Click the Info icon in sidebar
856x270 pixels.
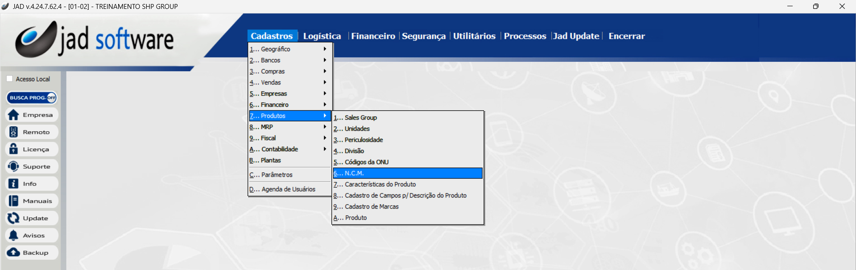pyautogui.click(x=14, y=184)
